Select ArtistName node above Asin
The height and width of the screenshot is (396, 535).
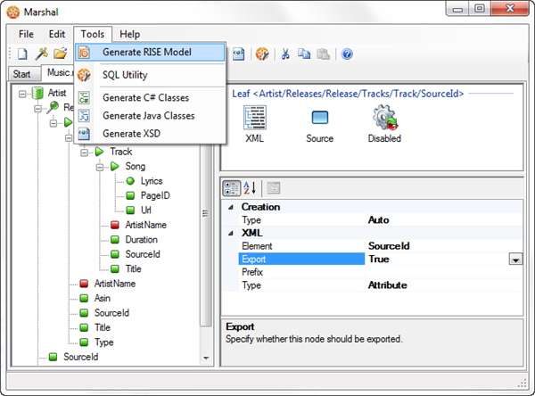[115, 284]
